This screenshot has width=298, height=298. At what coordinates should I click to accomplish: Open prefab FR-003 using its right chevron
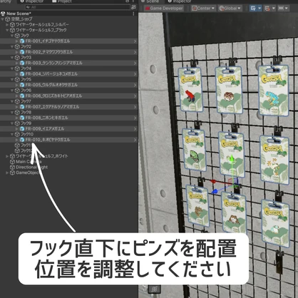tap(135, 63)
